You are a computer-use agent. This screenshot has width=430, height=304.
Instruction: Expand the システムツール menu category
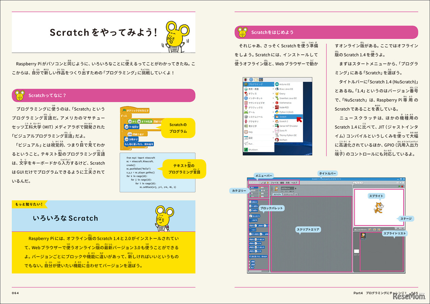pos(259,117)
